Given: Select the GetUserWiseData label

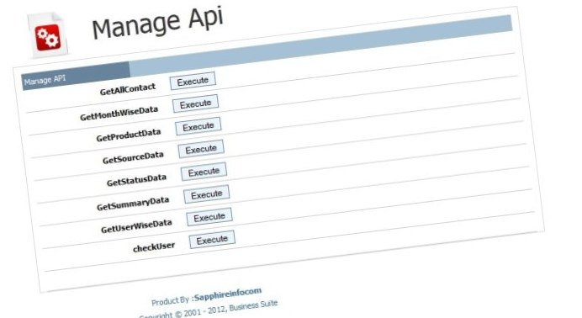Looking at the screenshot, I should point(136,226).
